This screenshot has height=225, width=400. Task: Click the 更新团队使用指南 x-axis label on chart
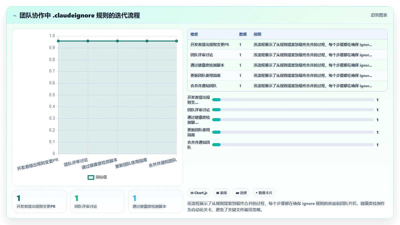click(131, 163)
